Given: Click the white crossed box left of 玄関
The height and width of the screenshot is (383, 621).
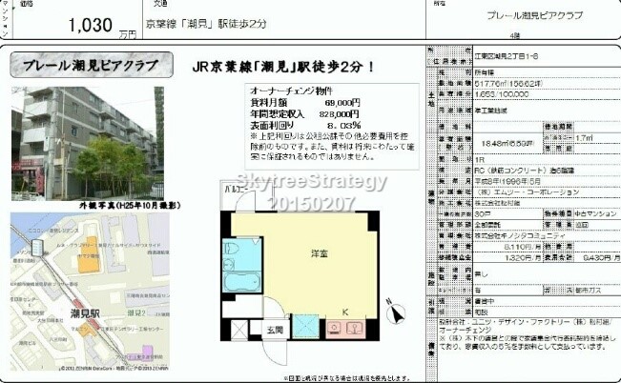Looking at the screenshot, I should pos(239,330).
